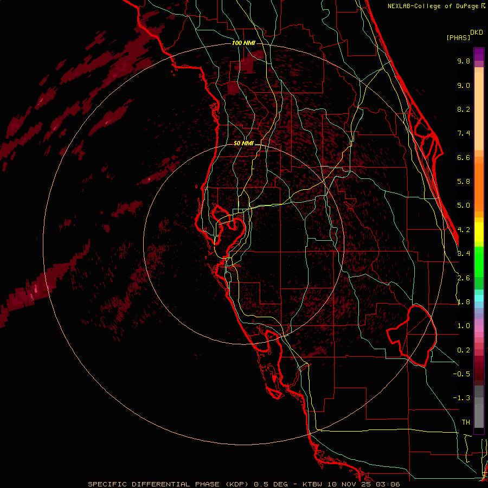
Task: Click the 8.2 scale value
Action: click(464, 109)
